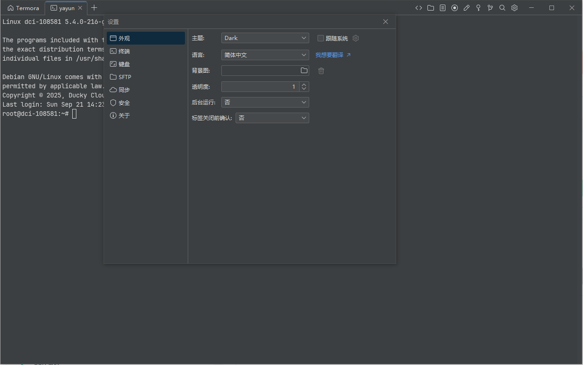Select the Termora home tab
Screen dimensions: 583x365
pos(23,8)
